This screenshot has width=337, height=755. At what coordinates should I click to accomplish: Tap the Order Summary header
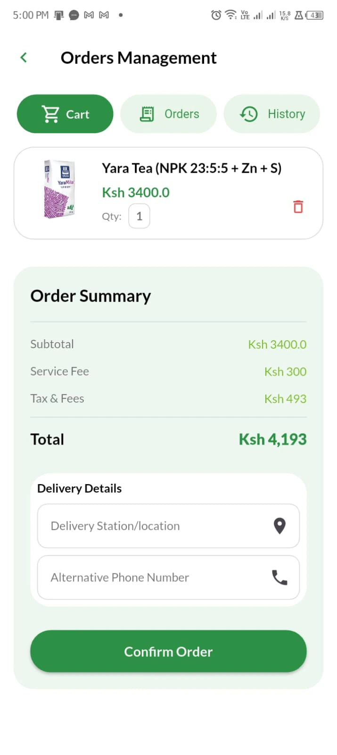tap(90, 295)
